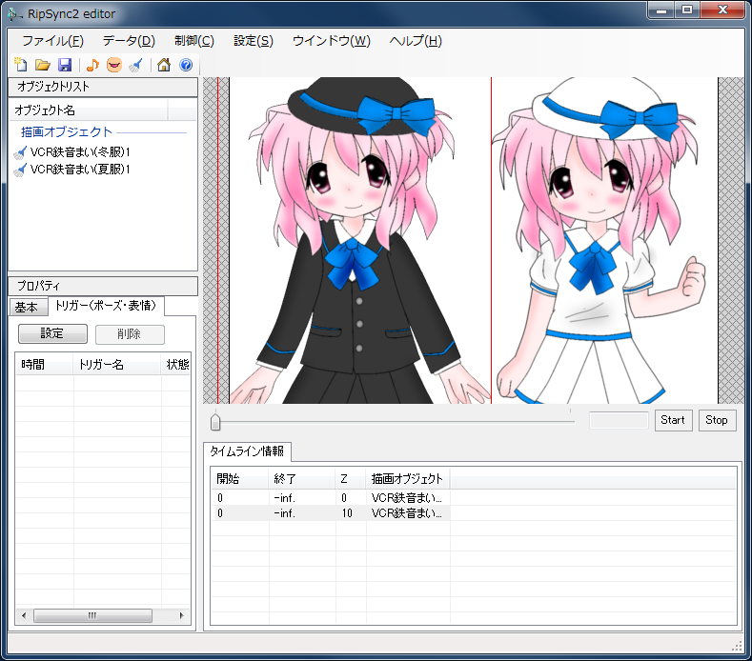Click the トリガー名 column header
Image resolution: width=752 pixels, height=661 pixels.
click(x=117, y=365)
